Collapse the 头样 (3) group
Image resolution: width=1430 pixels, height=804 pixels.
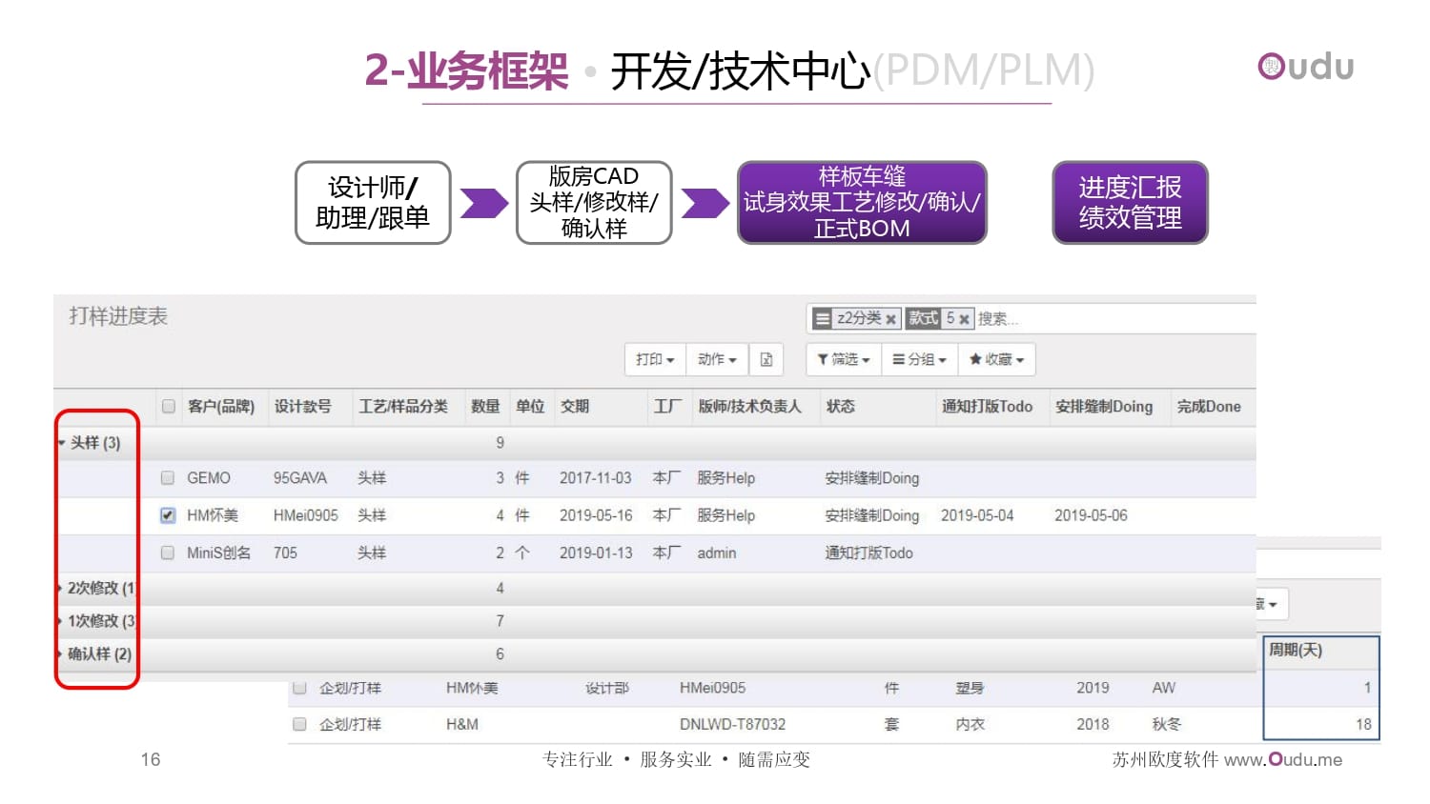(x=93, y=443)
